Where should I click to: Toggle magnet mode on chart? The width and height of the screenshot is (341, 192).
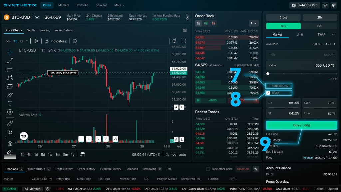[x=10, y=143]
